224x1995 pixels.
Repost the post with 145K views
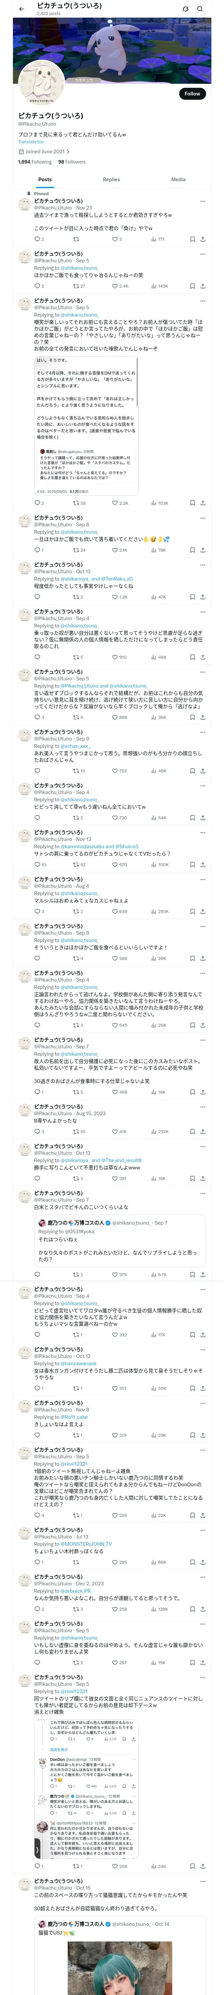click(x=76, y=286)
